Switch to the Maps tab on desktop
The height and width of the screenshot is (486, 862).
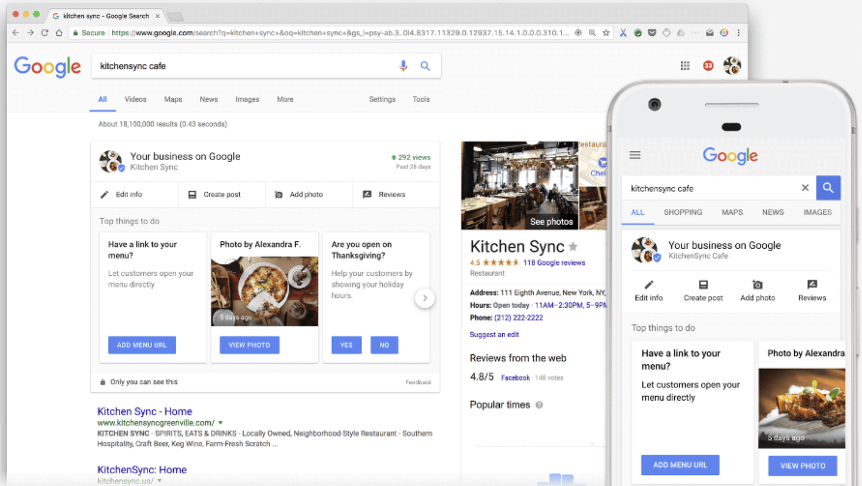[x=173, y=99]
